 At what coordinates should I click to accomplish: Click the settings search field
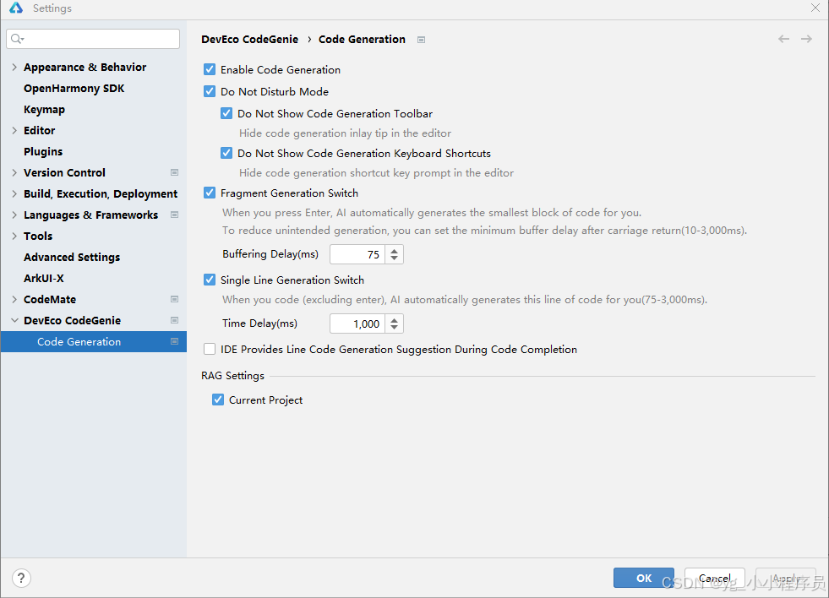click(93, 39)
